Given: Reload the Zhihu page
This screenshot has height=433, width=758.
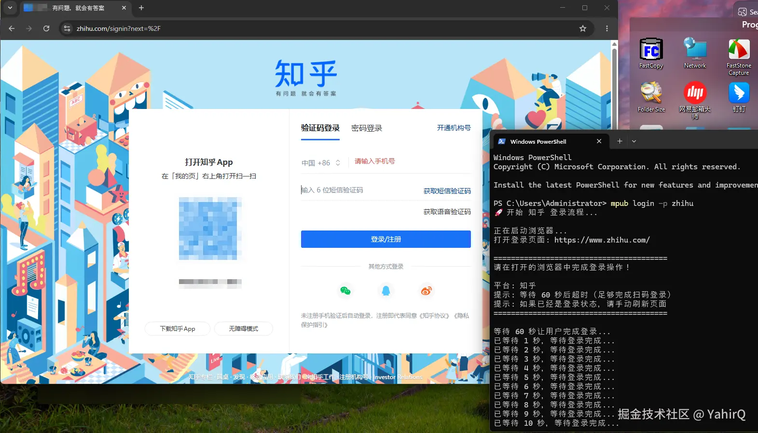Looking at the screenshot, I should coord(46,28).
